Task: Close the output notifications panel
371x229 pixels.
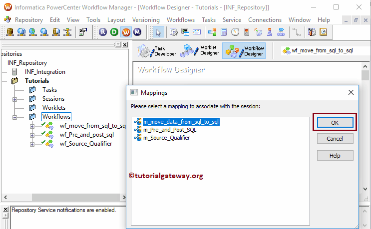Action: click(5, 210)
